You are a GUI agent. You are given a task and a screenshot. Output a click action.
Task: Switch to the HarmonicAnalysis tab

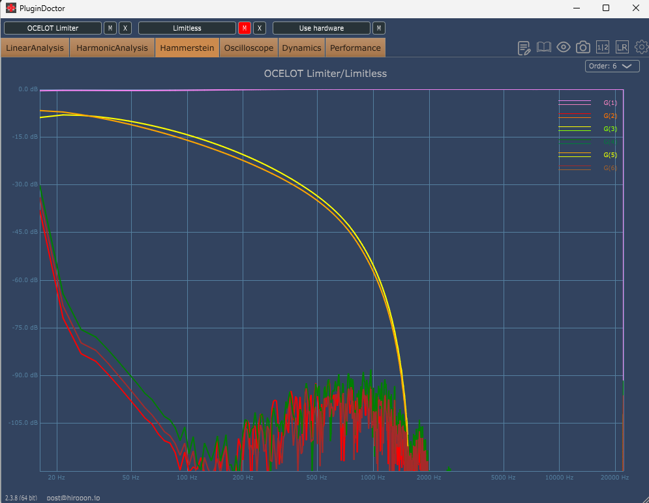pyautogui.click(x=112, y=48)
